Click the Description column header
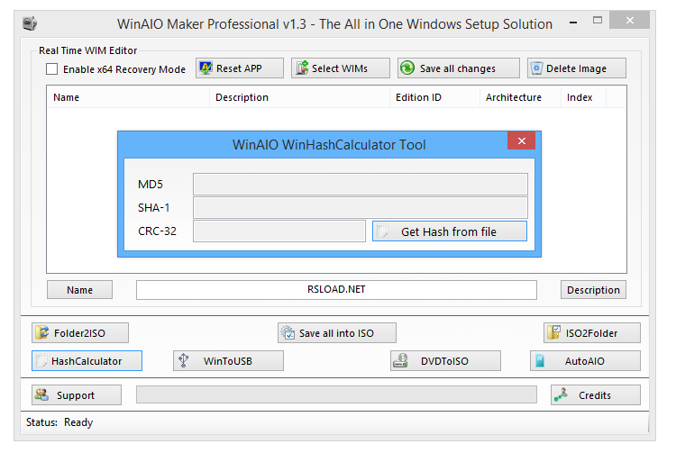Image resolution: width=676 pixels, height=453 pixels. coord(299,97)
